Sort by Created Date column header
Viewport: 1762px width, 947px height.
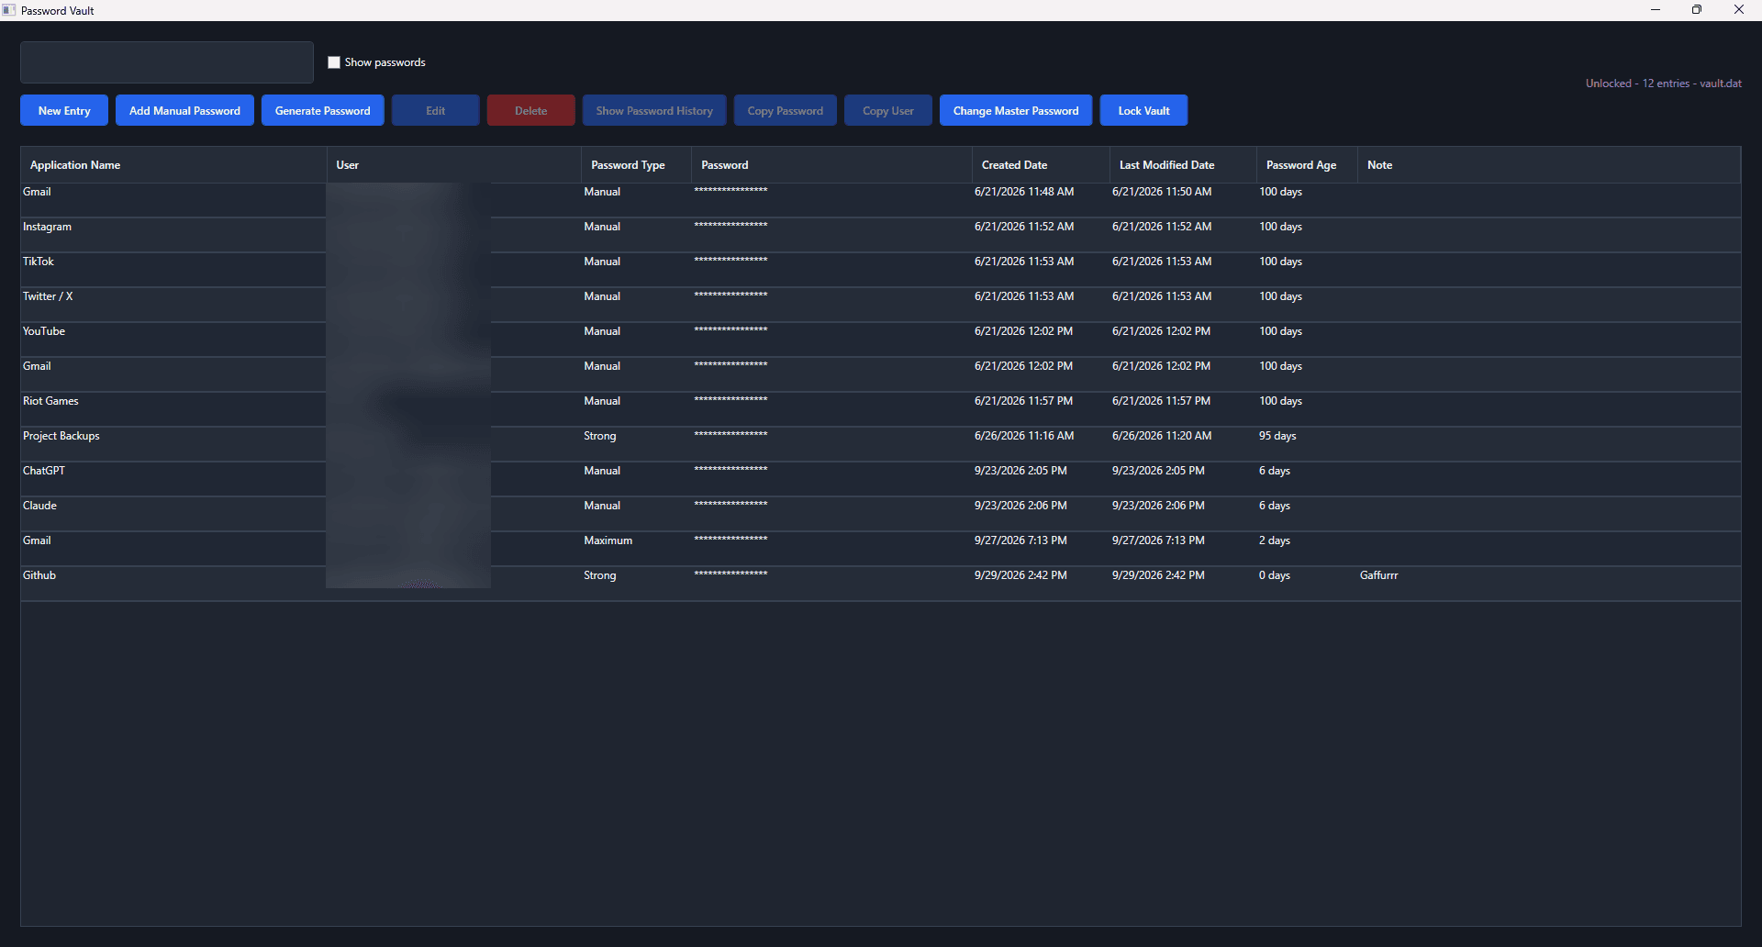click(1041, 165)
